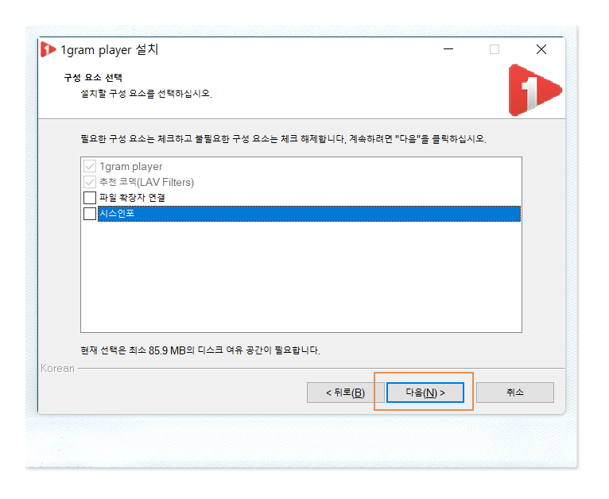This screenshot has width=609, height=499.
Task: Close the 1gram player installer window
Action: coord(541,49)
